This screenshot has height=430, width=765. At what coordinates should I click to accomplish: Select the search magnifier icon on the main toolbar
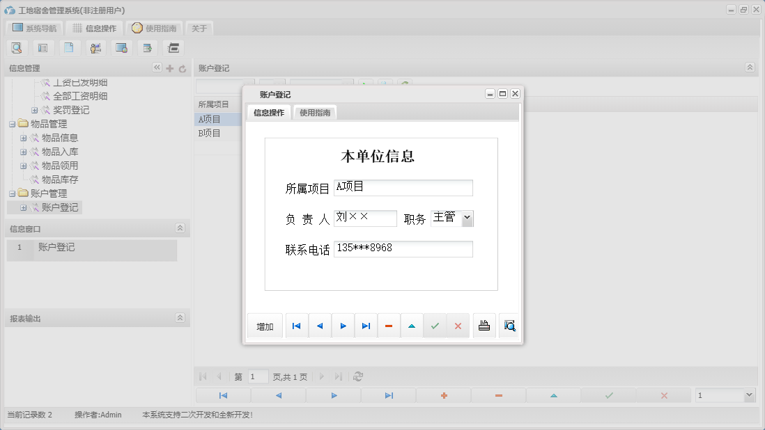[x=17, y=47]
